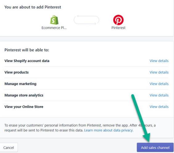Image resolution: width=174 pixels, height=153 pixels.
Task: View details for View products permission
Action: 159,72
